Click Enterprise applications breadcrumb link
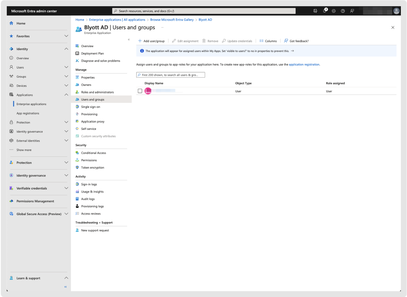The image size is (407, 297). click(x=105, y=20)
